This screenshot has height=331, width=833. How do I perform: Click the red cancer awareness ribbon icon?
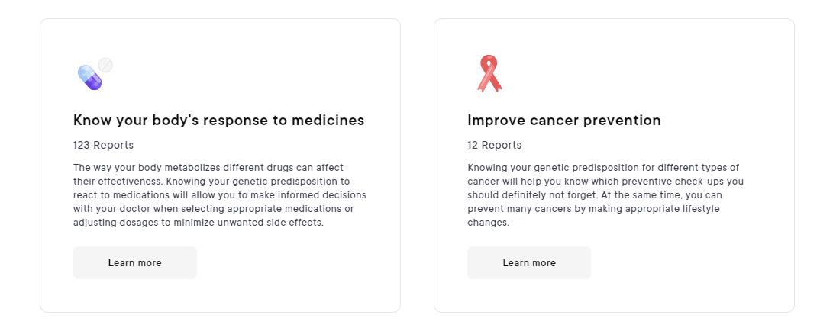[x=489, y=73]
